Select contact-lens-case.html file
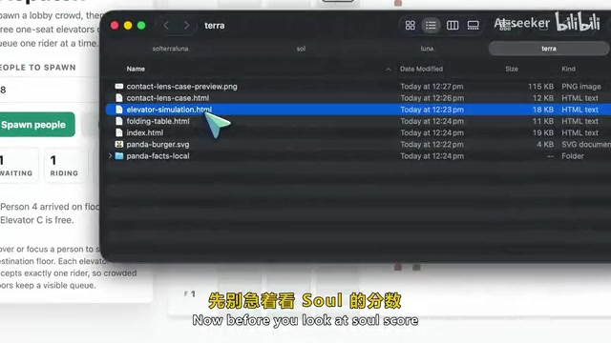 (x=359, y=98)
